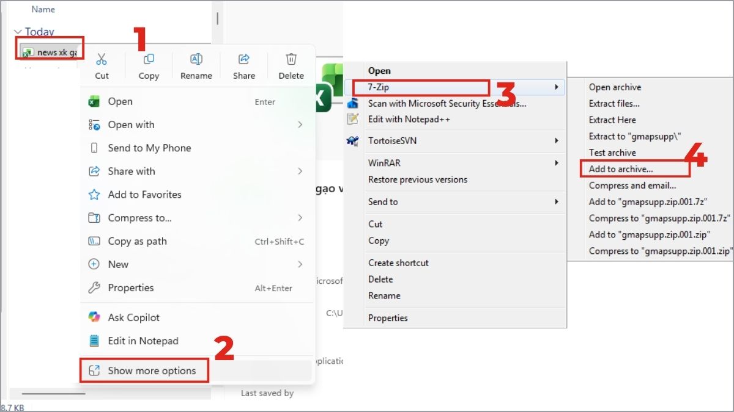The width and height of the screenshot is (734, 412).
Task: Select Add to "gmapsupp.zip.001.zip"
Action: [649, 235]
